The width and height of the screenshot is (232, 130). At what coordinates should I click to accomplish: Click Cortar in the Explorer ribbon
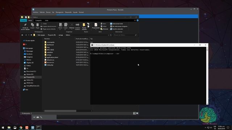[43, 24]
